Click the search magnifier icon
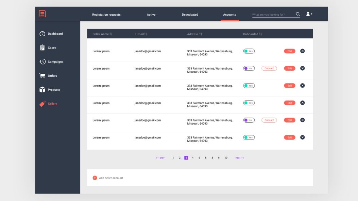The image size is (358, 201). [x=297, y=14]
